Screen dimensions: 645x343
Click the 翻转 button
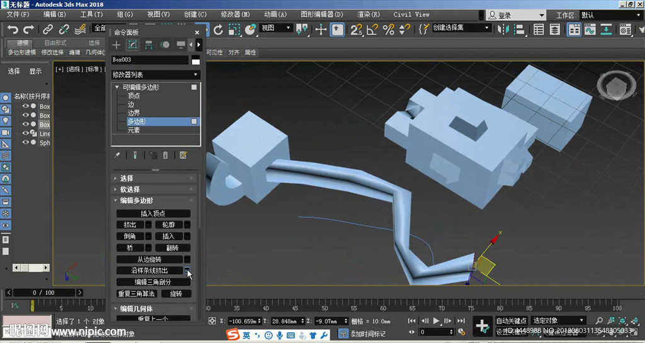173,248
